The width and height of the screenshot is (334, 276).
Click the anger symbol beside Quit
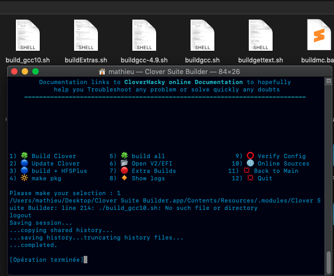point(250,178)
